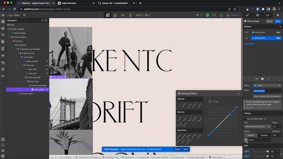The height and width of the screenshot is (159, 283).
Task: Switch to the Style Manager tab
Action: (x=268, y=15)
